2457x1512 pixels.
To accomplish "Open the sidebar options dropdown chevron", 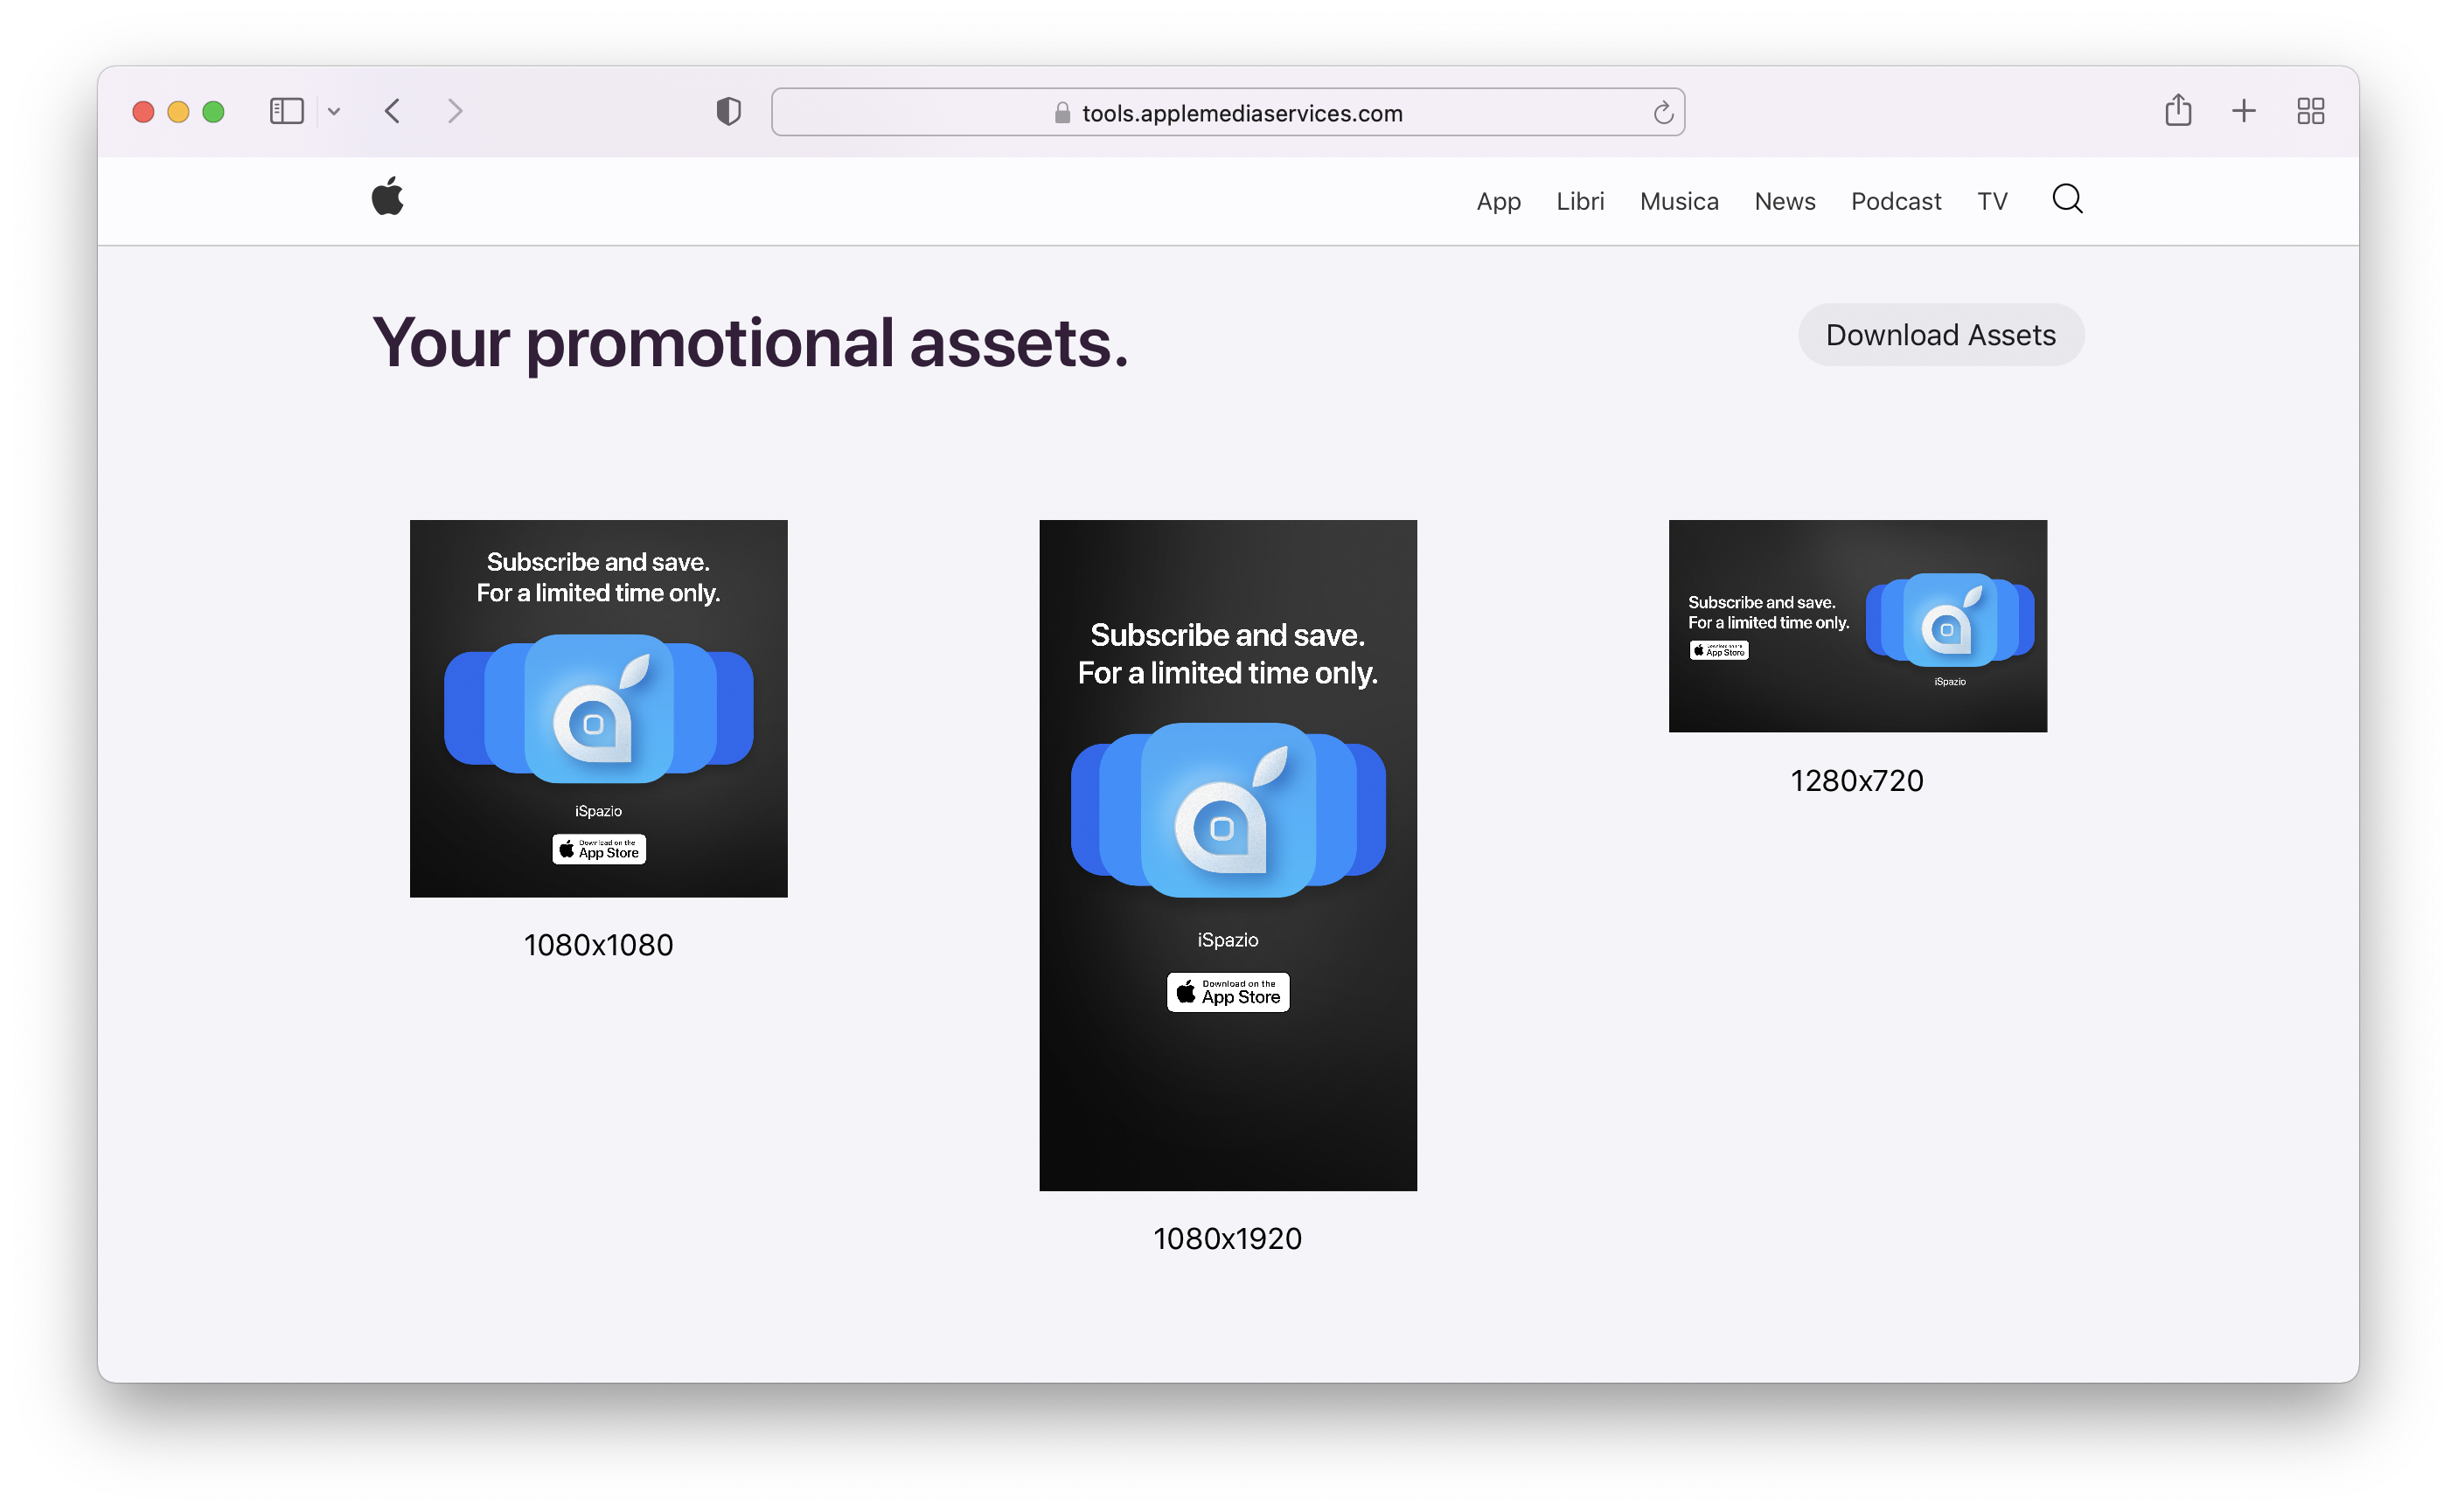I will 334,112.
